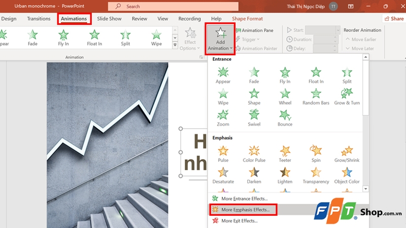
Task: Apply Lighten emphasis effect
Action: (285, 175)
